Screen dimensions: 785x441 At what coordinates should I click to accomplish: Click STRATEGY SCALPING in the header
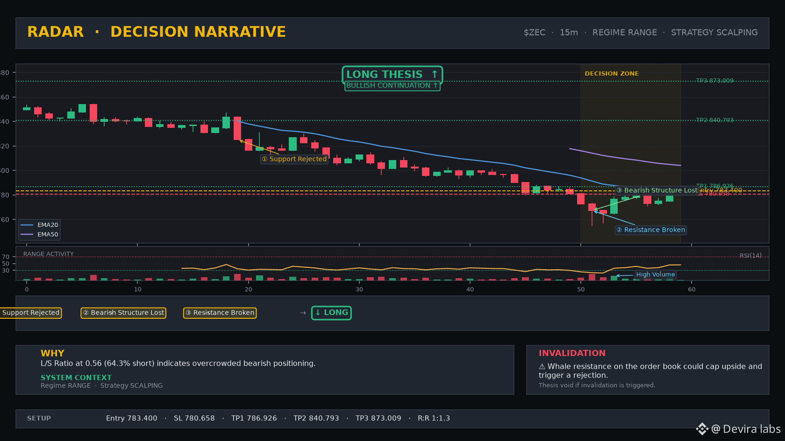714,33
